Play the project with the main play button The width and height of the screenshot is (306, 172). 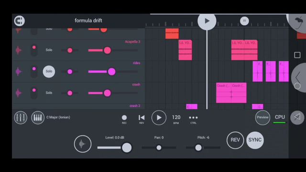[159, 118]
